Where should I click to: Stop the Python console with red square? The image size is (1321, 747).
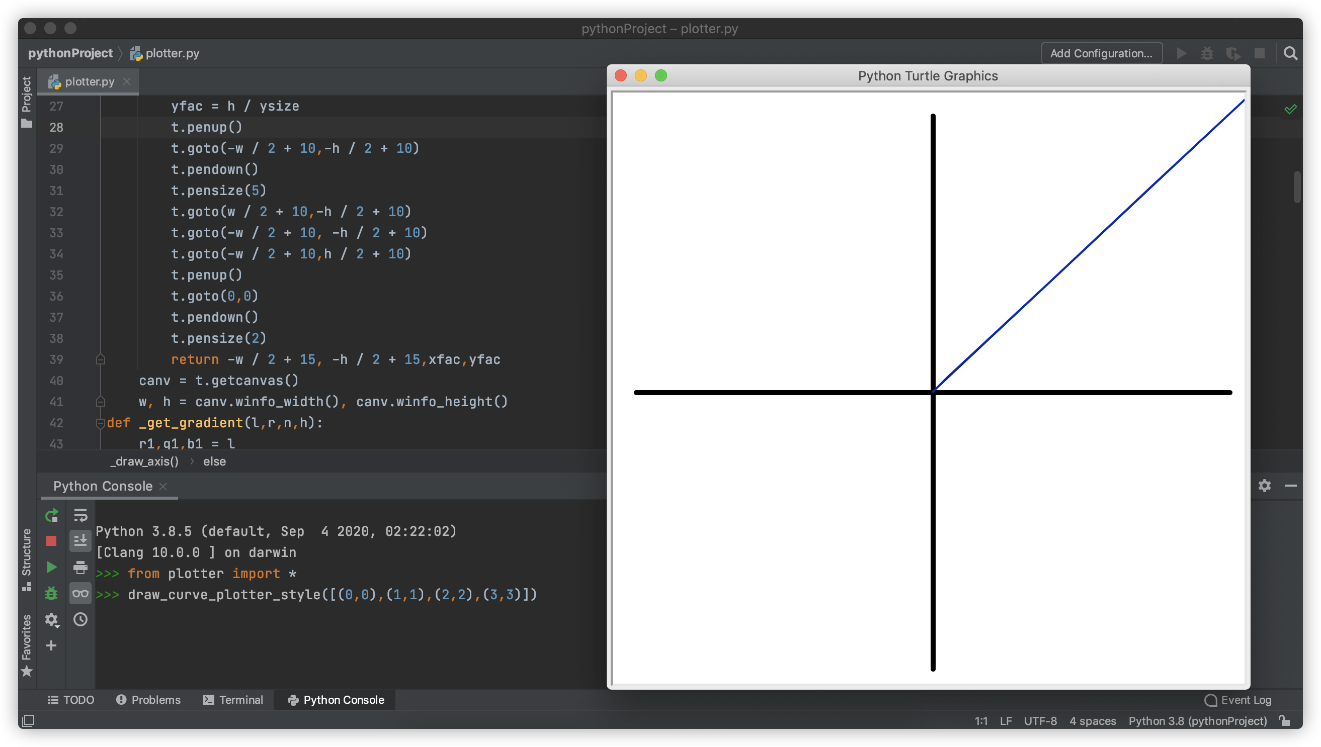tap(51, 541)
